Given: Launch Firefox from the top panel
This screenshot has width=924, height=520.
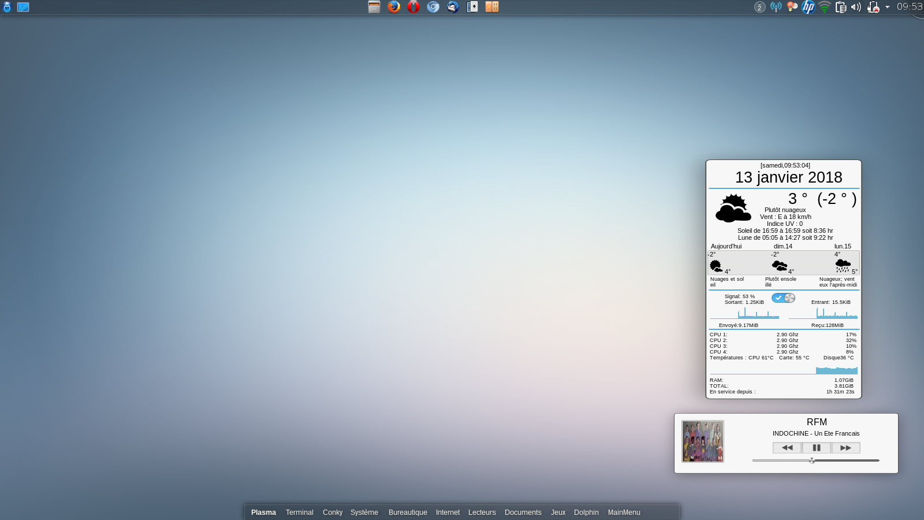Looking at the screenshot, I should click(394, 7).
